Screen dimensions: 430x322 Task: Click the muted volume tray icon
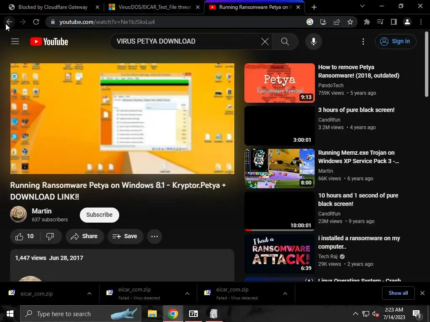click(376, 314)
